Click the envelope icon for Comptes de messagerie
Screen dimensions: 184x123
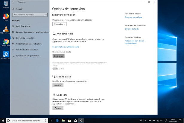pos(13,32)
